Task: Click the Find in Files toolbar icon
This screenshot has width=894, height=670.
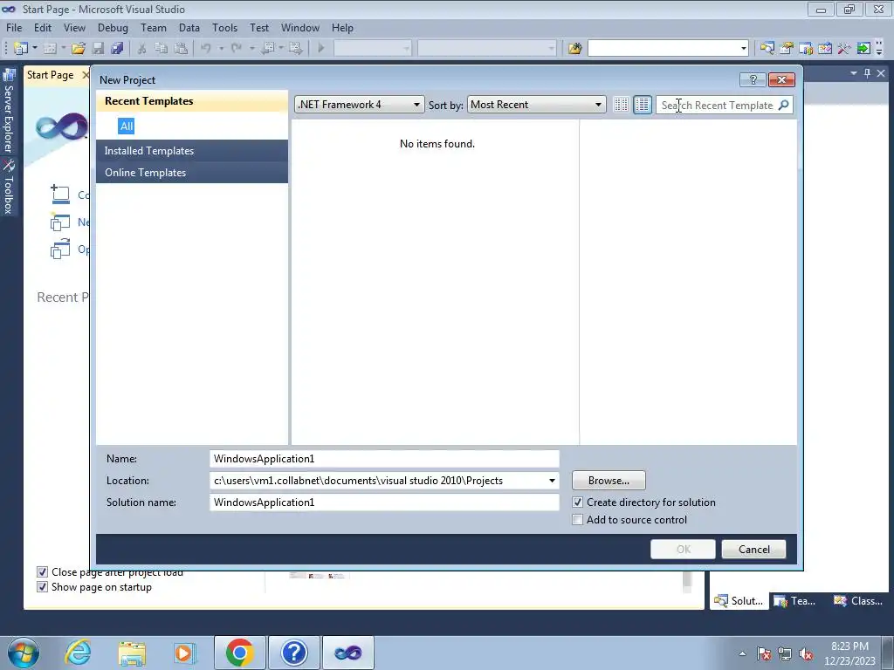Action: click(574, 49)
